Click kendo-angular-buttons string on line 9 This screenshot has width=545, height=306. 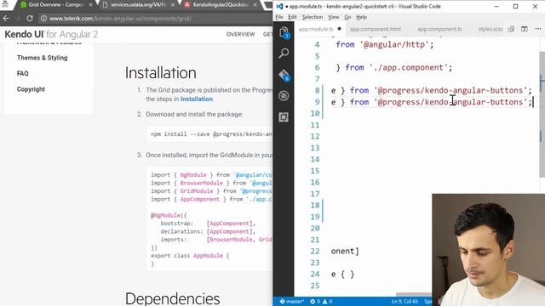point(450,102)
